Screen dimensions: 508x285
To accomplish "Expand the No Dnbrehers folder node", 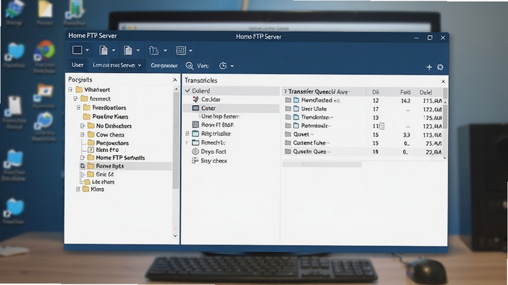I will 83,125.
